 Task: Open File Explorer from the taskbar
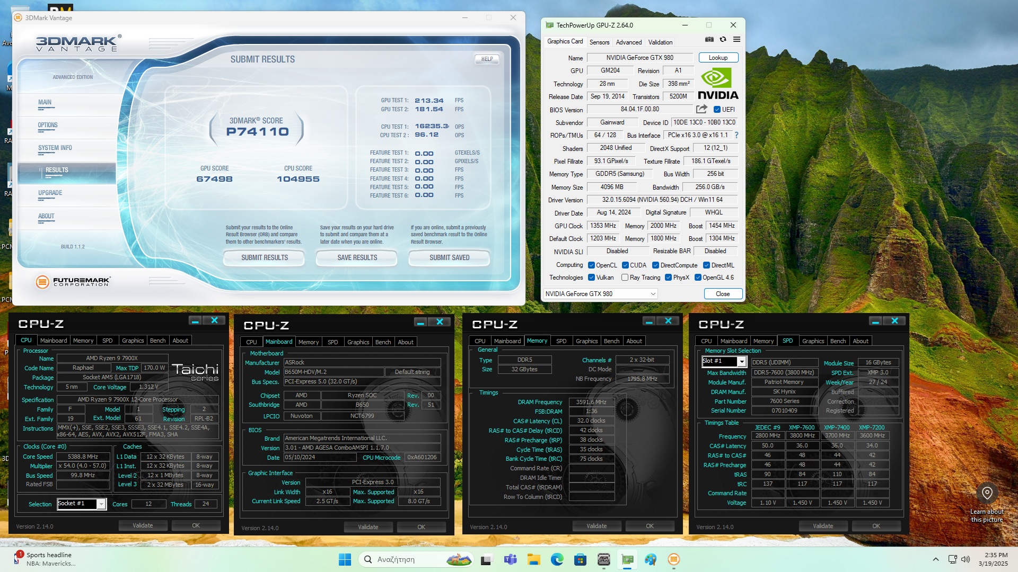[x=533, y=559]
